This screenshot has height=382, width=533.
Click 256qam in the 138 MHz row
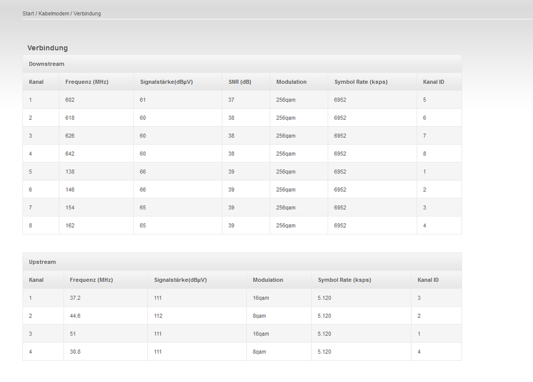point(285,172)
